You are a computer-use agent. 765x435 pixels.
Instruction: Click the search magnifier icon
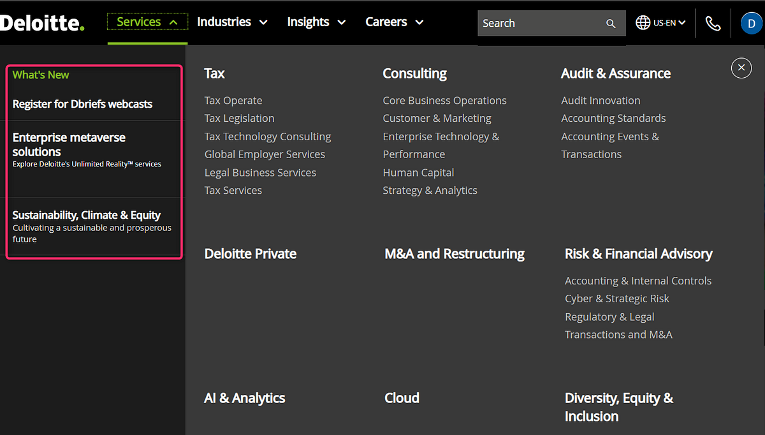[x=611, y=24]
